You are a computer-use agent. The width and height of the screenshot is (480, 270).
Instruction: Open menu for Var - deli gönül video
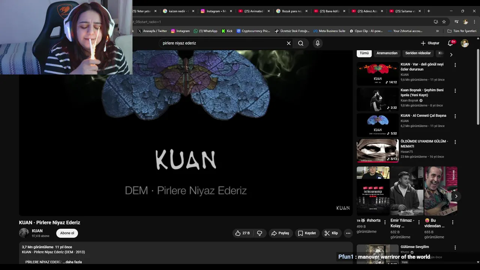455,65
